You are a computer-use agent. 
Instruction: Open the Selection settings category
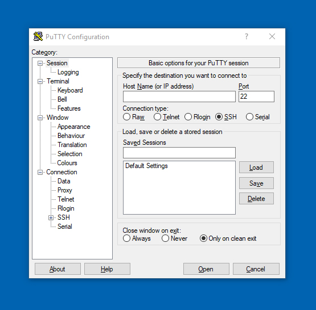click(x=69, y=154)
